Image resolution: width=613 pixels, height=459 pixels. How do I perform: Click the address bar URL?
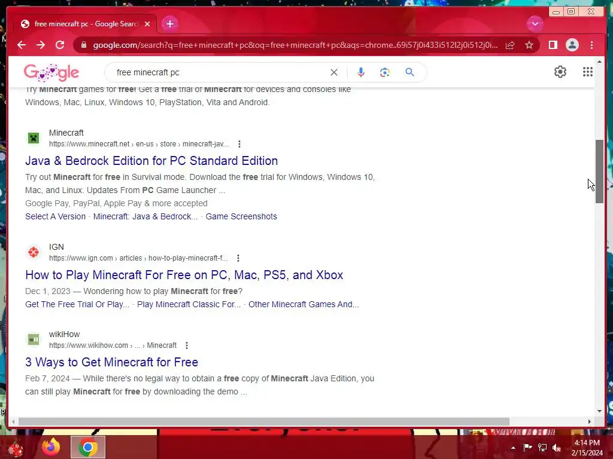point(295,45)
